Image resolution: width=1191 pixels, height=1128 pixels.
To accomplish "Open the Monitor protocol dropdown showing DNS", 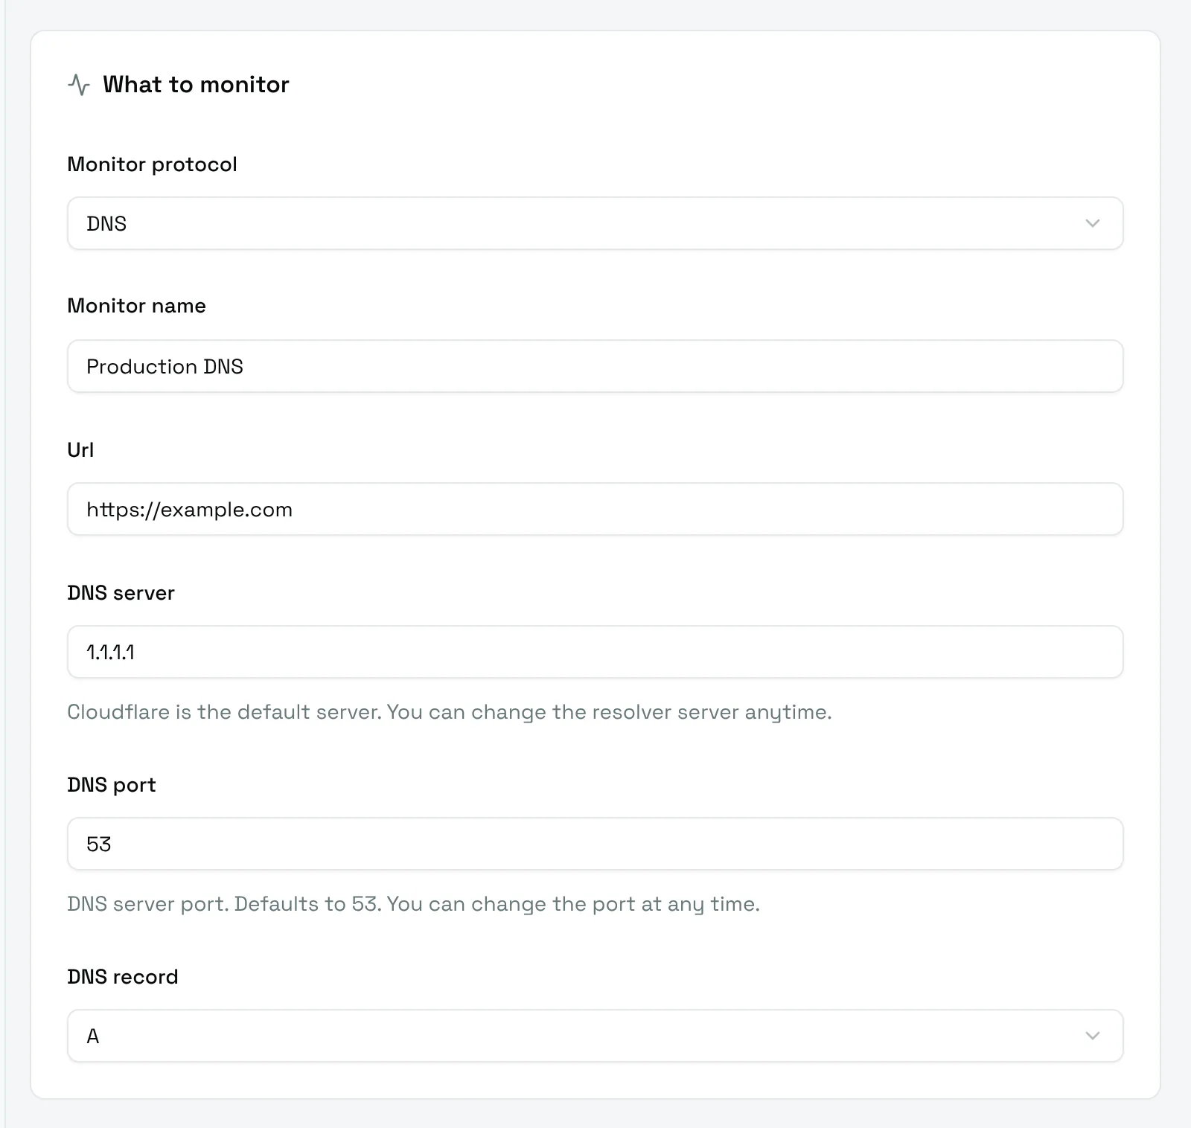I will coord(595,223).
